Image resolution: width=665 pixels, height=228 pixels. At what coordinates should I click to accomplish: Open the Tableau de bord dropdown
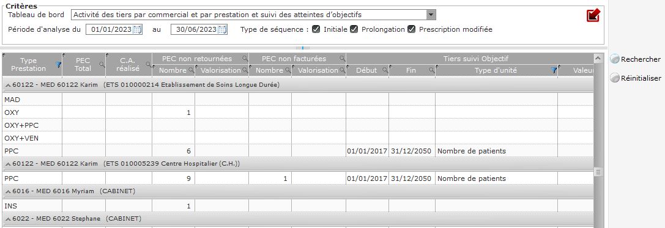click(x=431, y=15)
